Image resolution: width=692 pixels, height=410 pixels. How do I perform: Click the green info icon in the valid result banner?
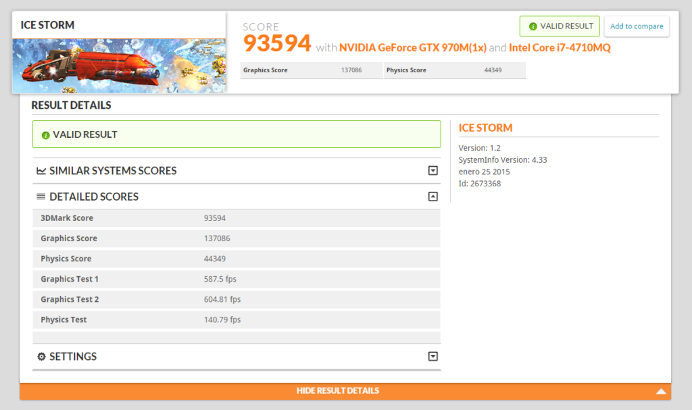[x=46, y=135]
